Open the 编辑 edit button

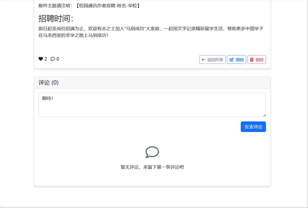236,60
